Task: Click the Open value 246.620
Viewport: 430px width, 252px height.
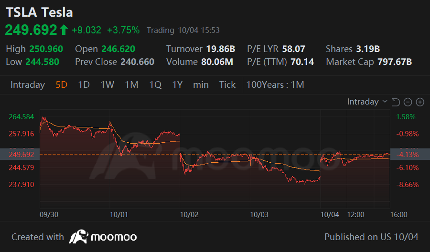Action: 118,49
